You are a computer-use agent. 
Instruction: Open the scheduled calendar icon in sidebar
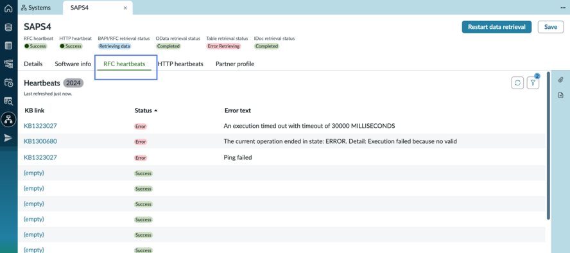(x=8, y=83)
